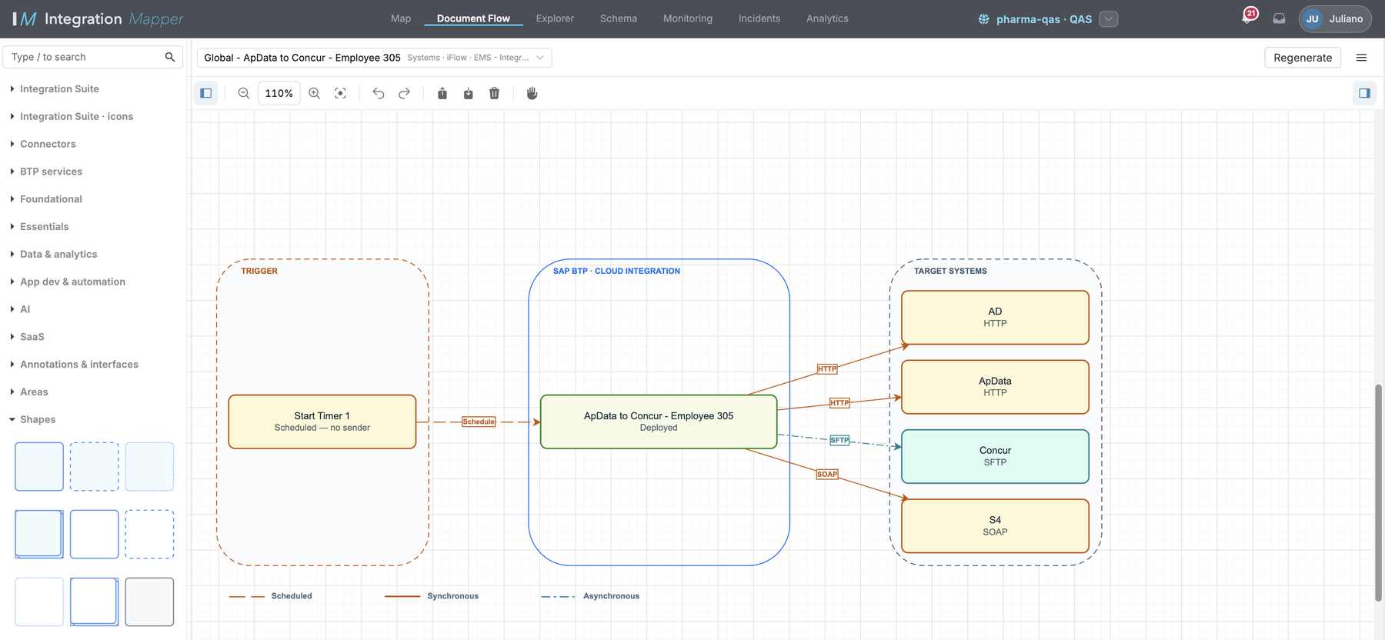The image size is (1385, 640).
Task: Open the hamburger menu next to Regenerate
Action: [x=1361, y=58]
